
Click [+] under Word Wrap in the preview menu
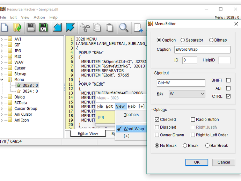tap(126, 136)
